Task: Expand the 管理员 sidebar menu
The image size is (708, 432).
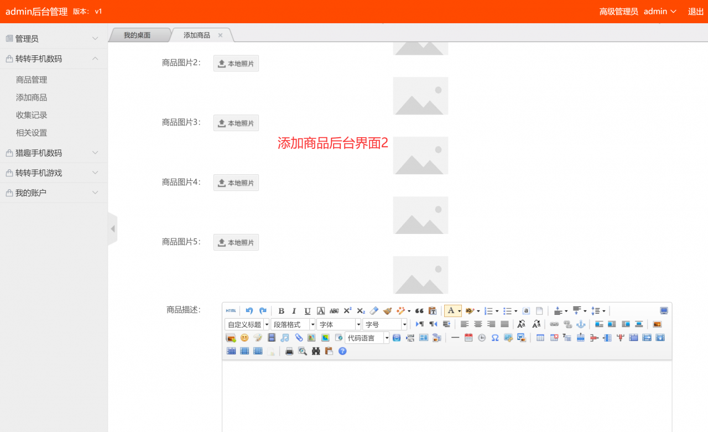Action: coord(53,39)
